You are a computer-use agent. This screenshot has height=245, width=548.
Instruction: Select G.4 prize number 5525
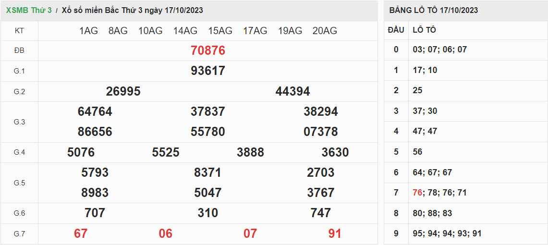click(165, 152)
